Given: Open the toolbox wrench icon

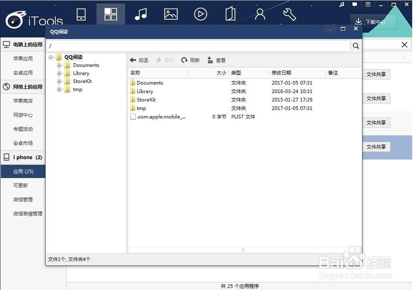Looking at the screenshot, I should [290, 14].
